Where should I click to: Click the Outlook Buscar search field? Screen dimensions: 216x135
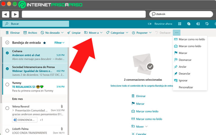pos(36,24)
